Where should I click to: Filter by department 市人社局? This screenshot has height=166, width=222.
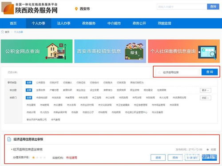click(x=164, y=98)
